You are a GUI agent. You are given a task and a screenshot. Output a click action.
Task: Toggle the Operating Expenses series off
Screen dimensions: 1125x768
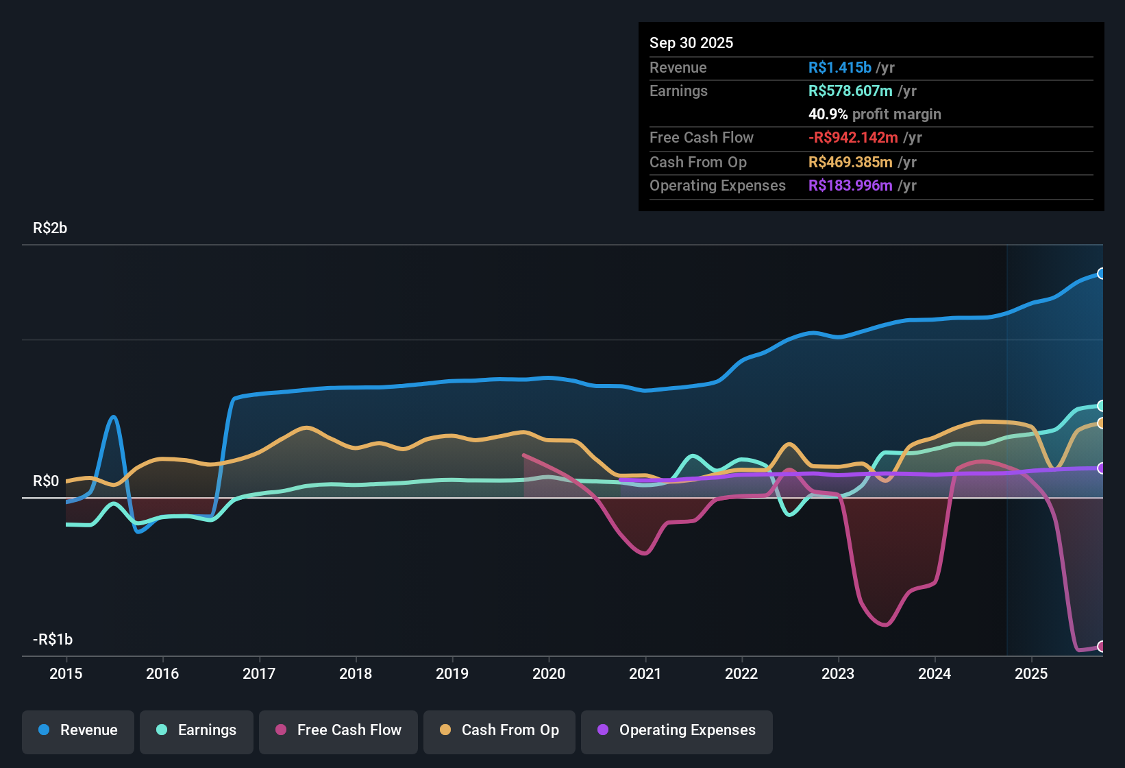(x=676, y=730)
